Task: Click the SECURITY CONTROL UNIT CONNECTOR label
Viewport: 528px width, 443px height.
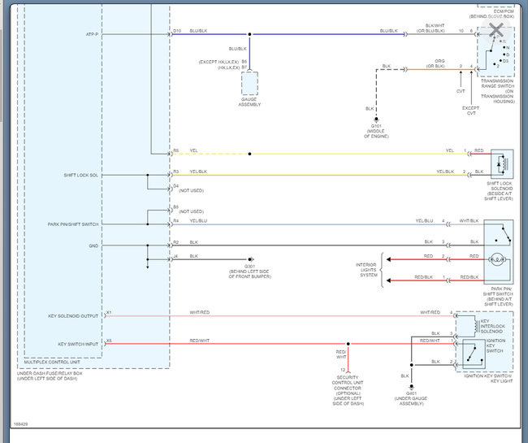Action: click(348, 390)
